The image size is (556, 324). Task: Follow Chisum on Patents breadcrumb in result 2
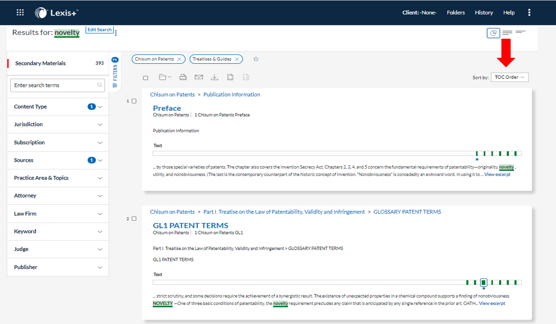click(x=172, y=212)
